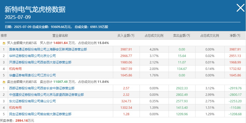
Task: Select net amount -110.86 cell
Action: point(235,108)
